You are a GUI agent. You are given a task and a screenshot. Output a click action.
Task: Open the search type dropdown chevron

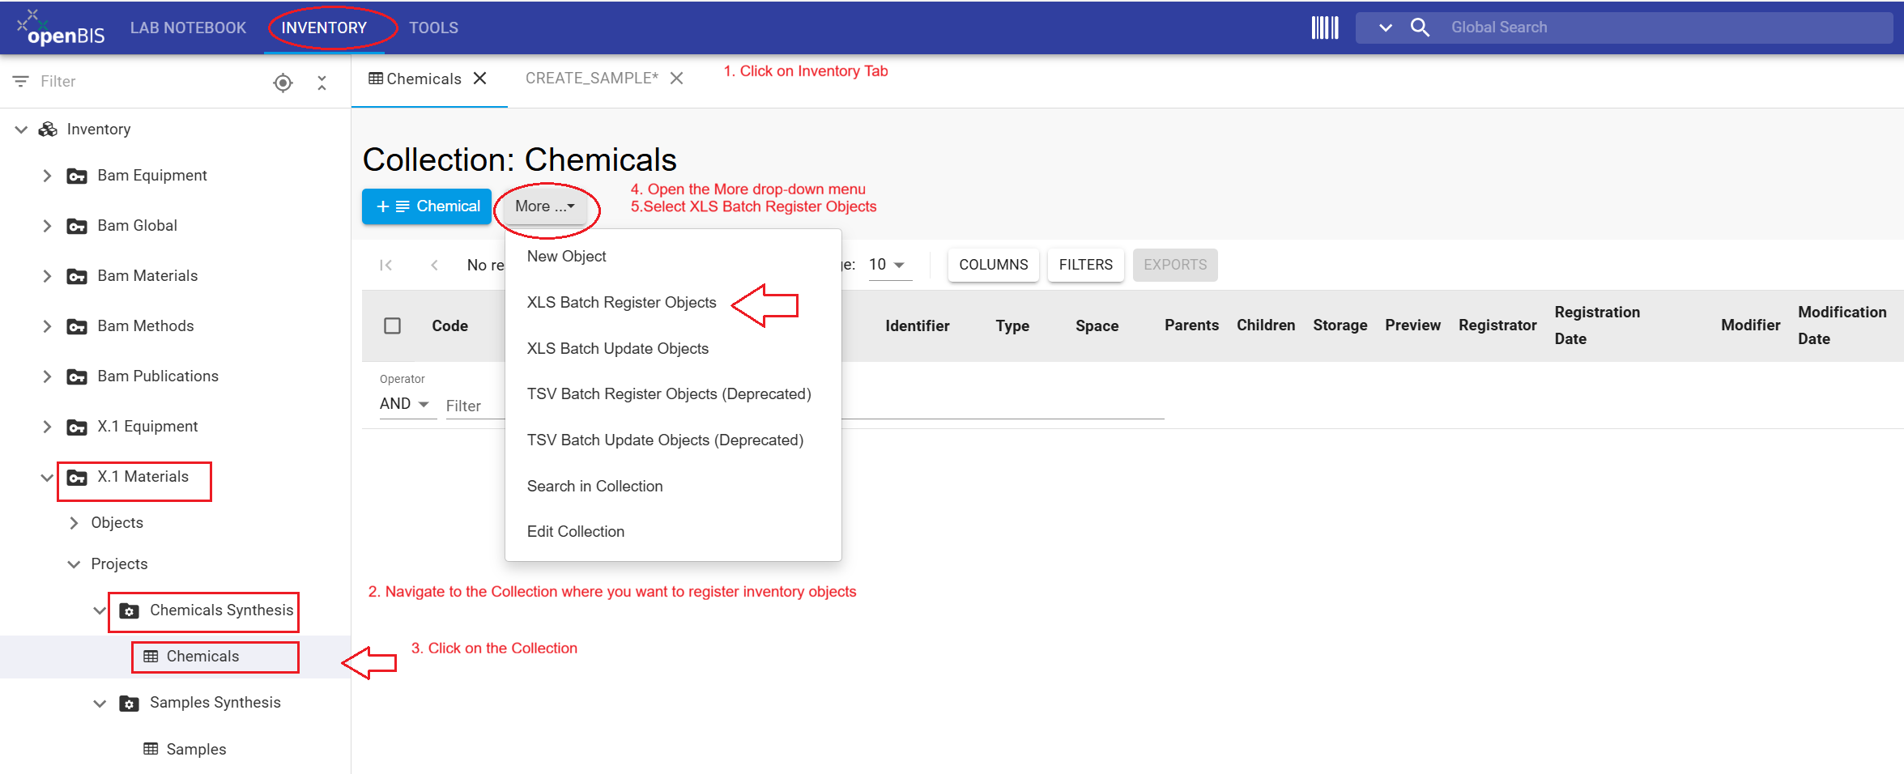coord(1386,28)
